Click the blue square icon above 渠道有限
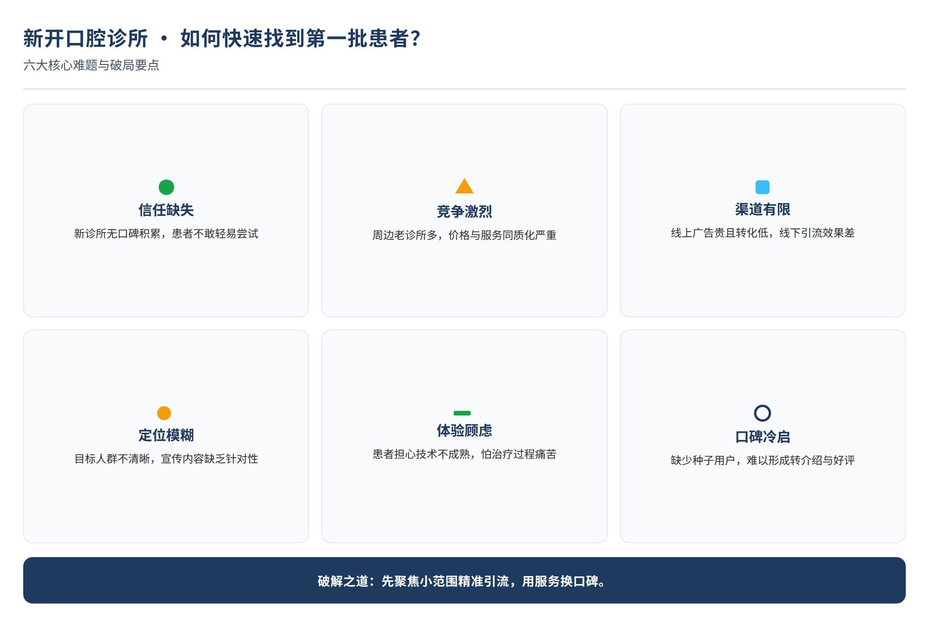The width and height of the screenshot is (929, 619). click(762, 187)
